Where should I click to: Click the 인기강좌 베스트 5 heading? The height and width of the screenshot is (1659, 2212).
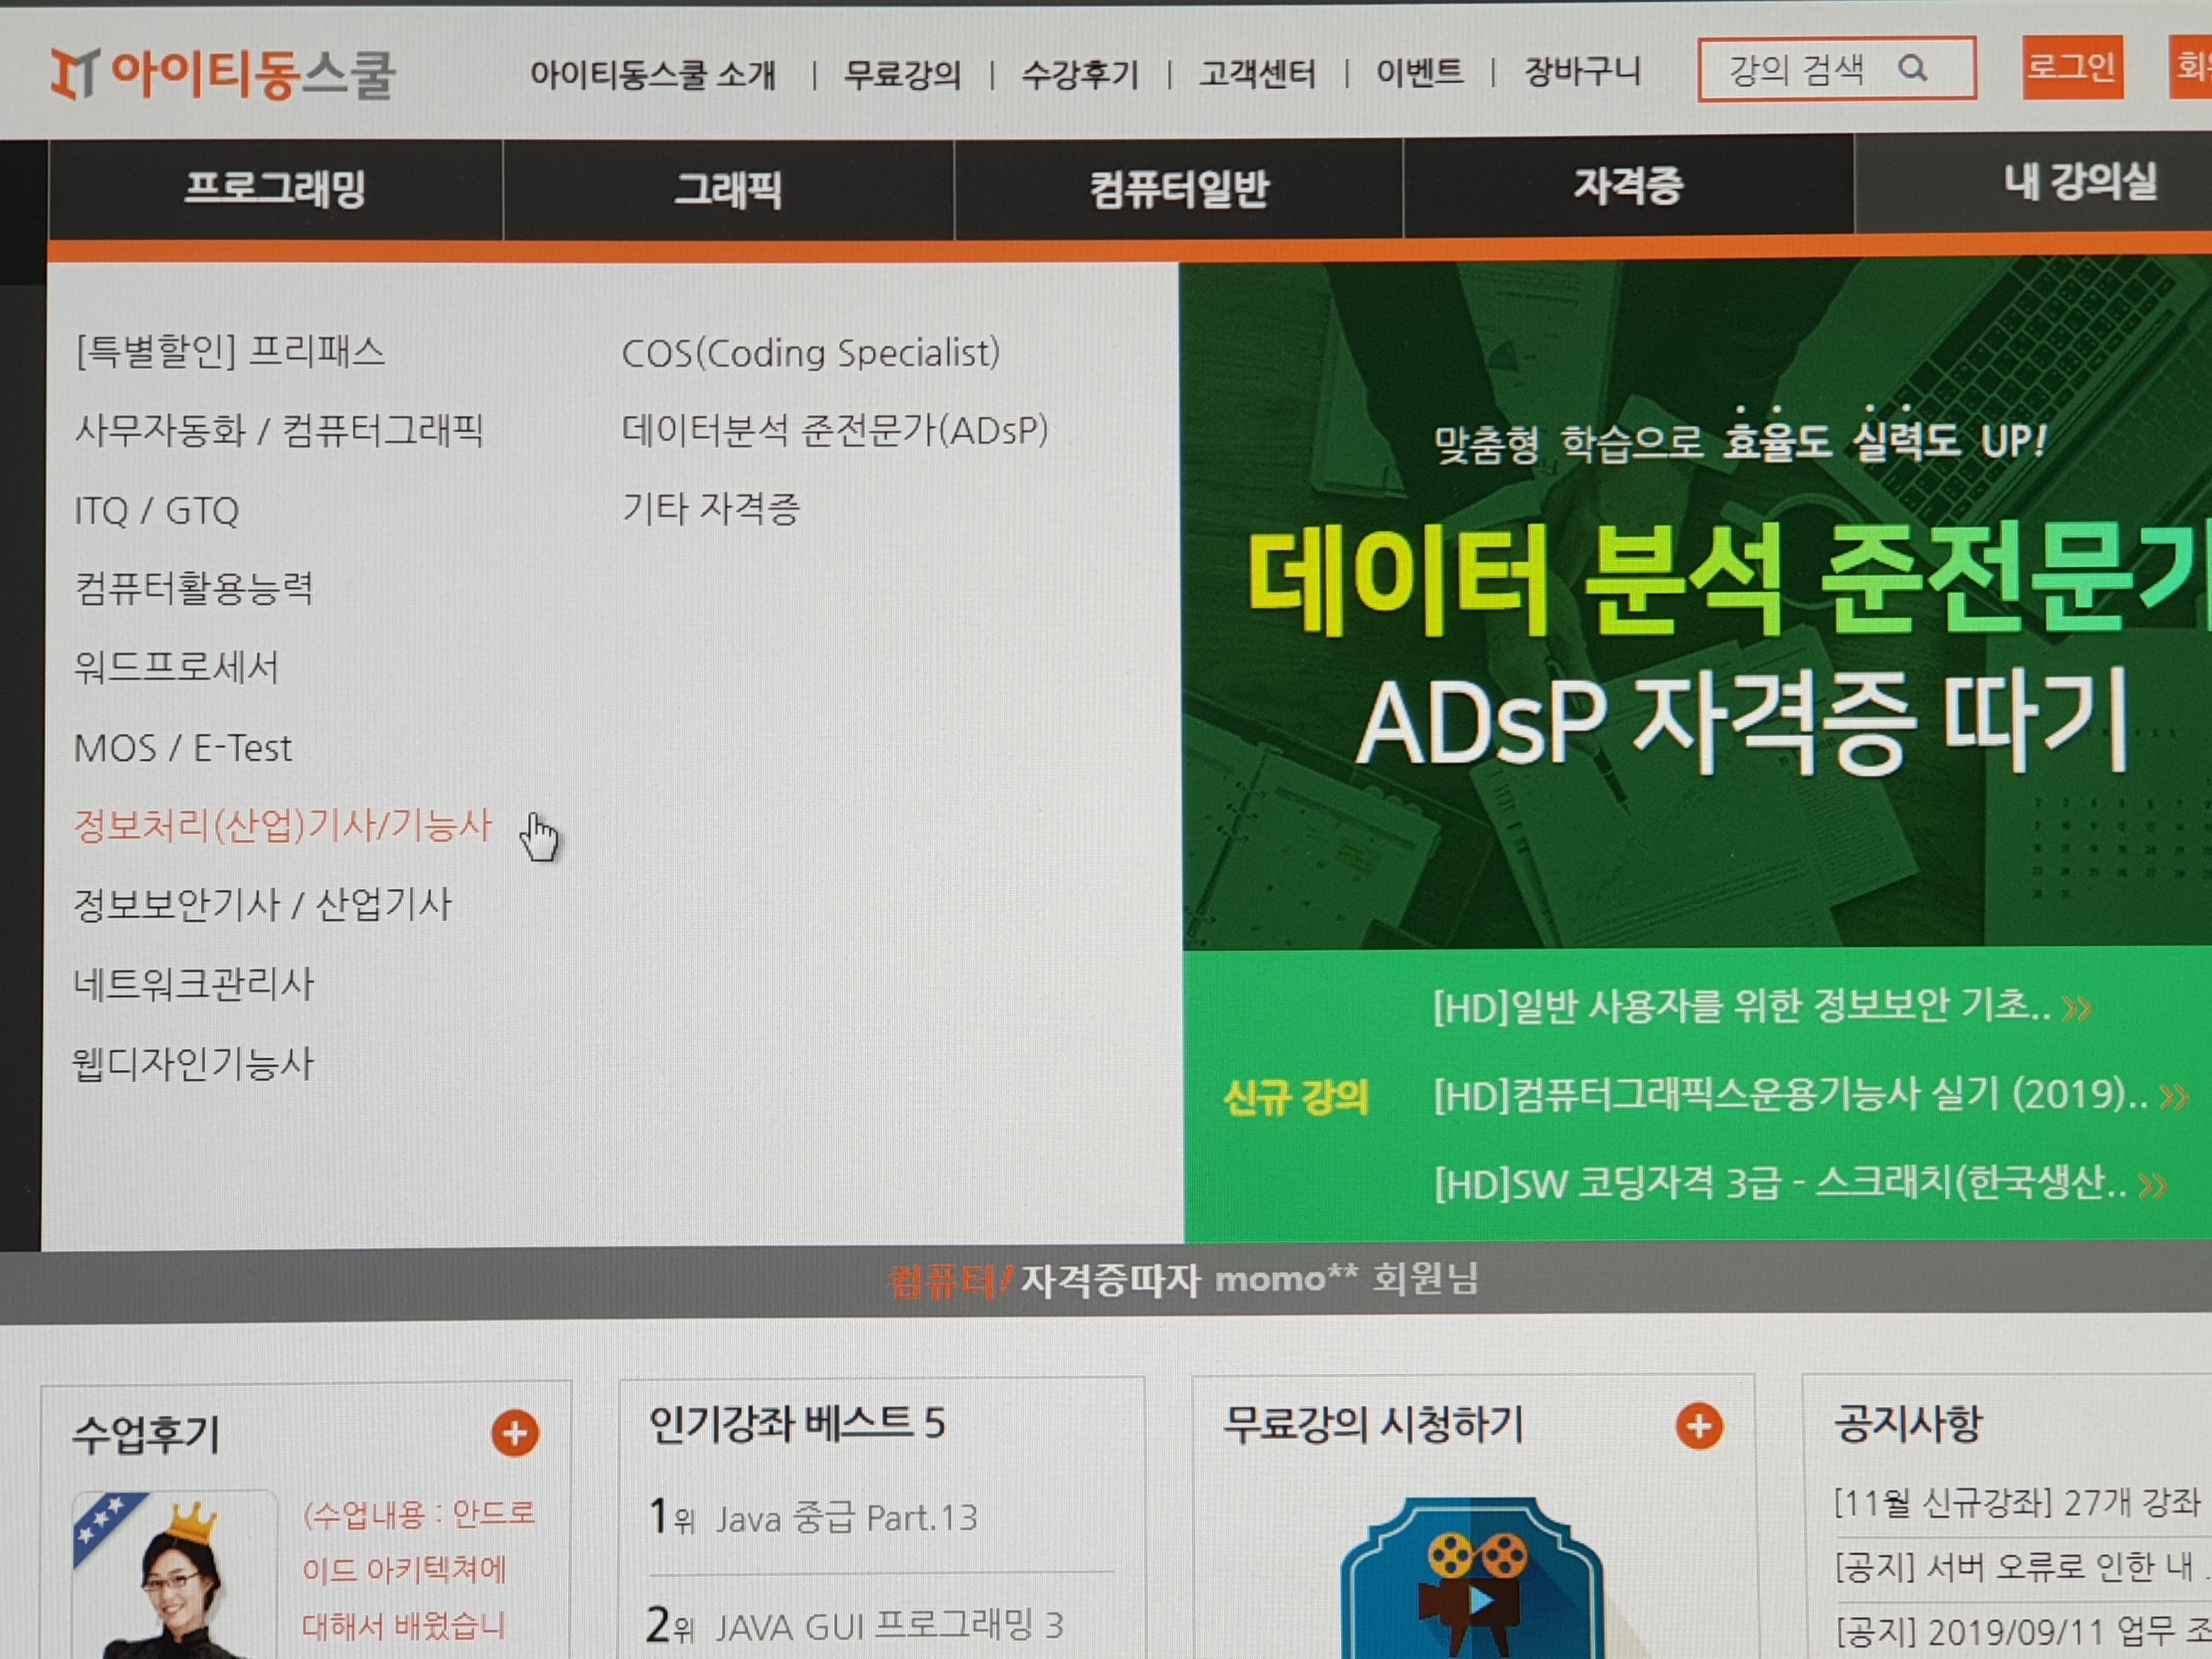[x=797, y=1423]
